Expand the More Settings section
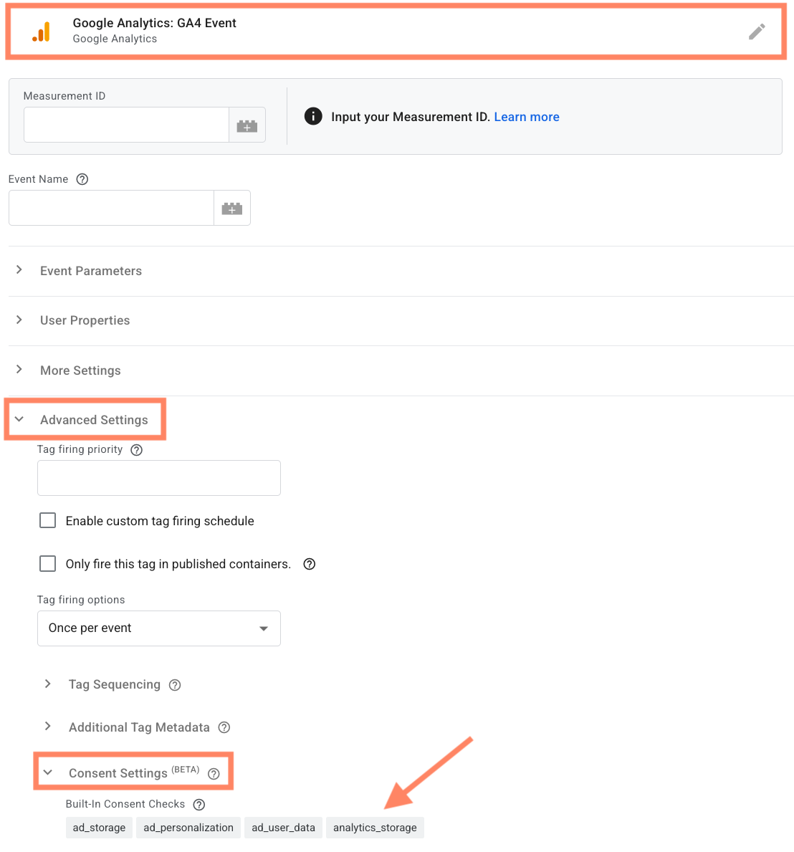794x852 pixels. pos(80,370)
